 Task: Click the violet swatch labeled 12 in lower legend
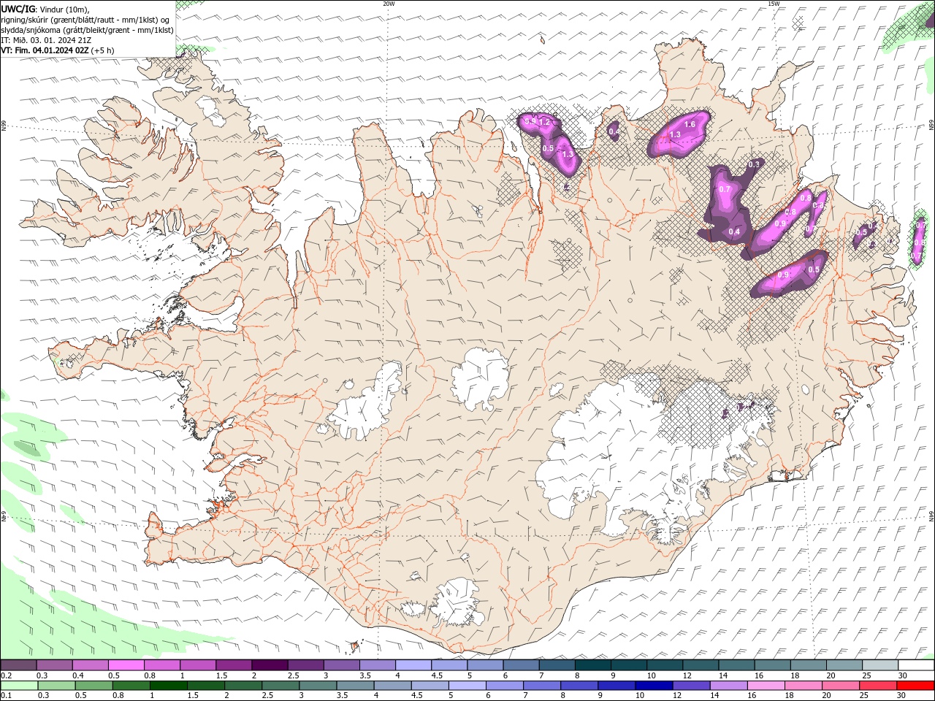[692, 686]
